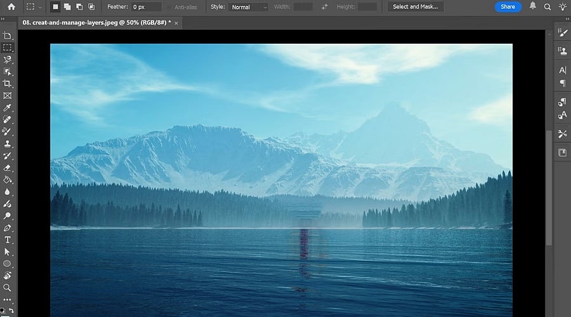Screen dimensions: 571x317
Task: Select the Type tool
Action: coord(7,240)
